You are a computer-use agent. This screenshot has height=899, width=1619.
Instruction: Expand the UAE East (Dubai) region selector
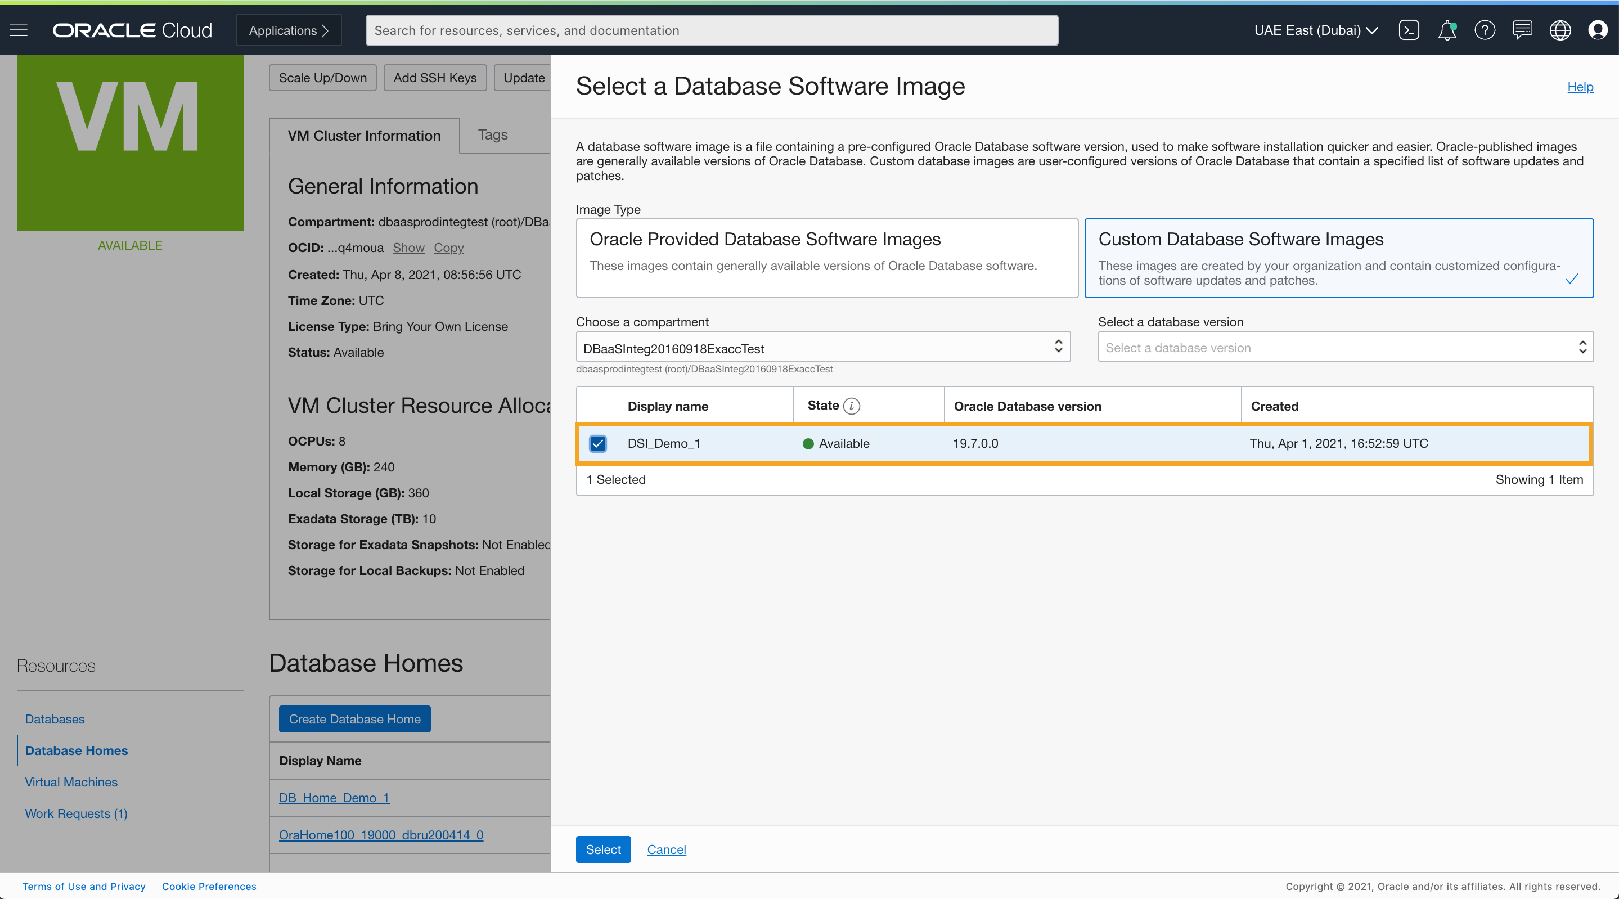pyautogui.click(x=1315, y=30)
